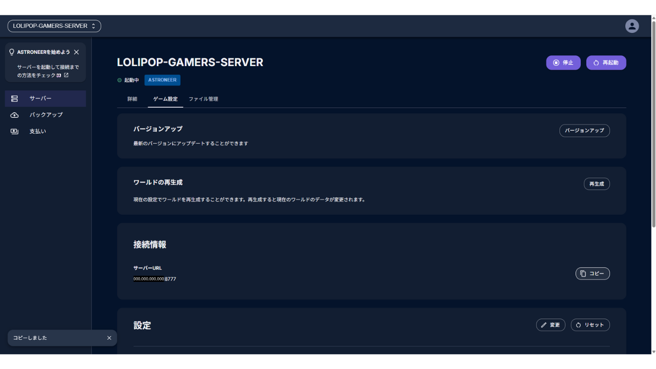Image resolution: width=656 pixels, height=369 pixels.
Task: Select the ゲーム設定 tab
Action: [166, 99]
